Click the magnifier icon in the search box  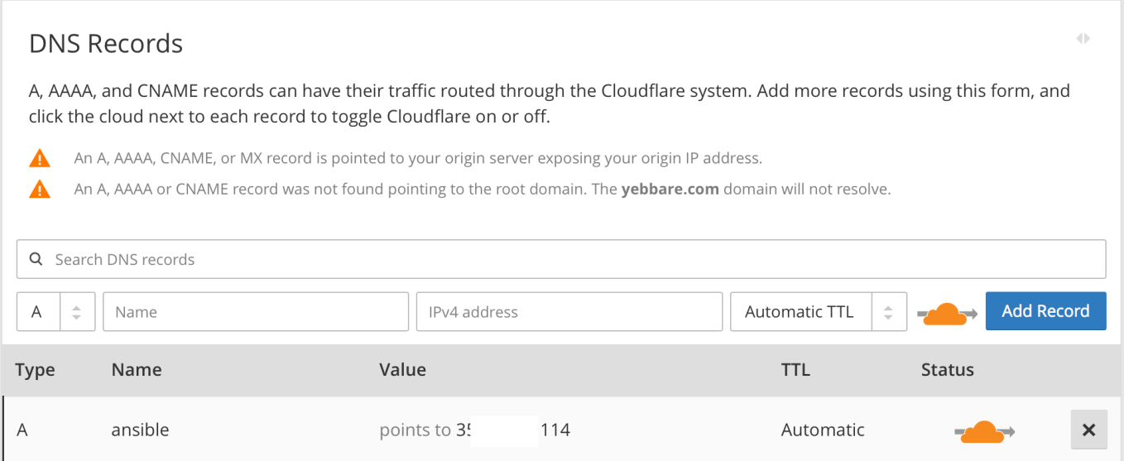pyautogui.click(x=36, y=259)
